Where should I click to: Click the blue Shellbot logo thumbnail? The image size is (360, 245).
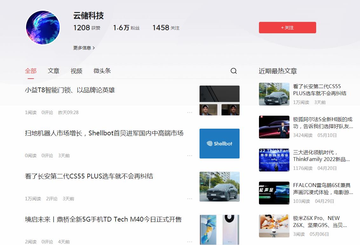[220, 144]
